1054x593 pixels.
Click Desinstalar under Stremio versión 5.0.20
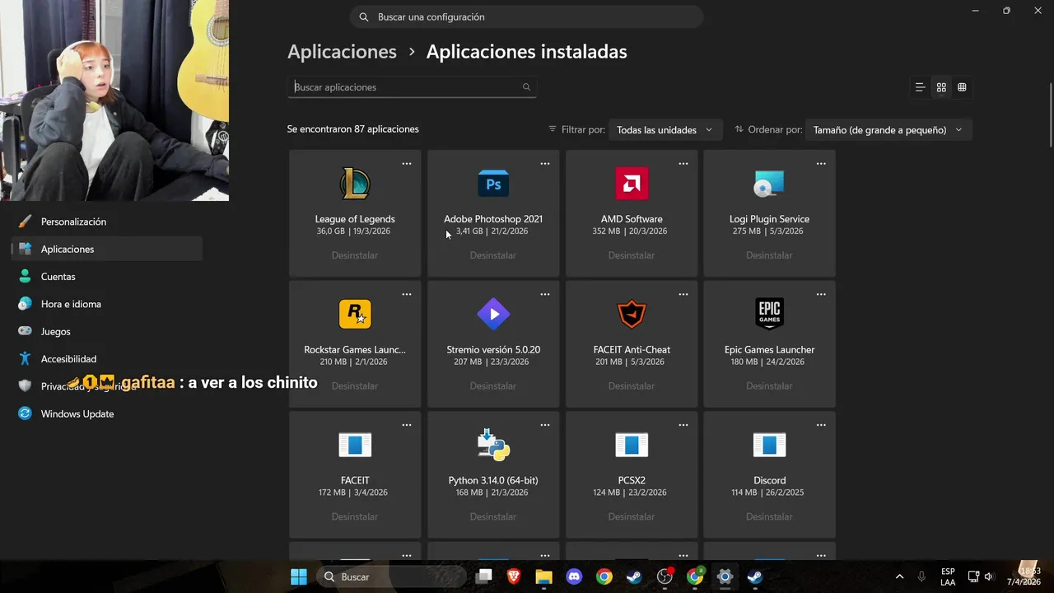tap(493, 386)
